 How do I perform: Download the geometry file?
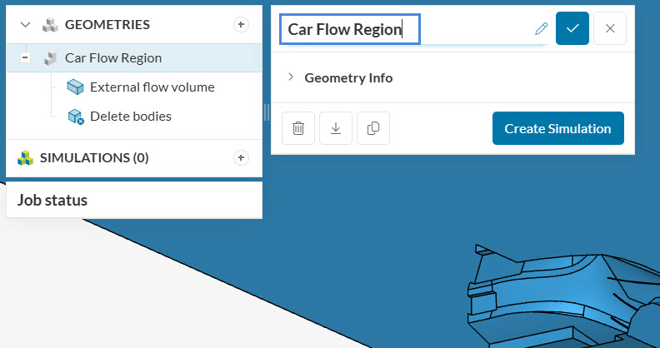click(x=336, y=128)
